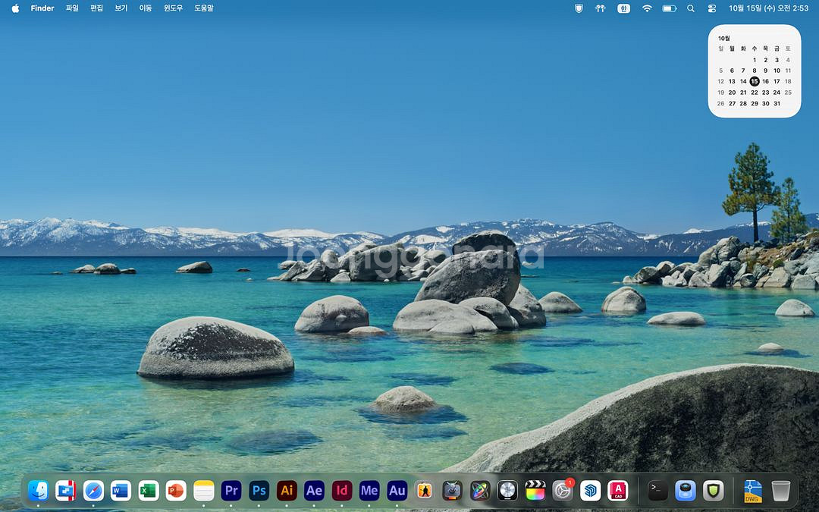Viewport: 819px width, 512px height.
Task: Open Final Cut Pro
Action: [x=535, y=491]
